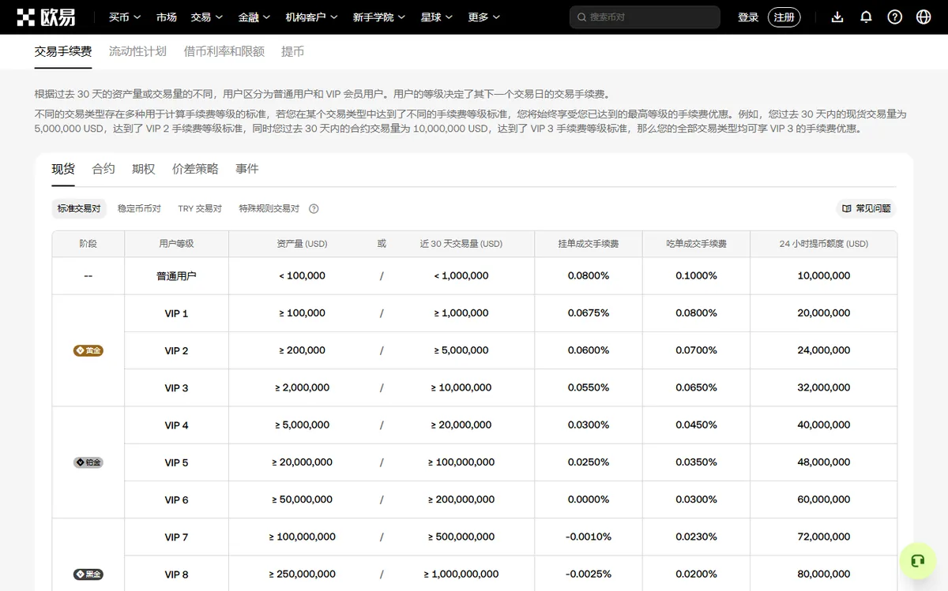Click the VIP 8 row label
This screenshot has width=948, height=591.
tap(176, 574)
